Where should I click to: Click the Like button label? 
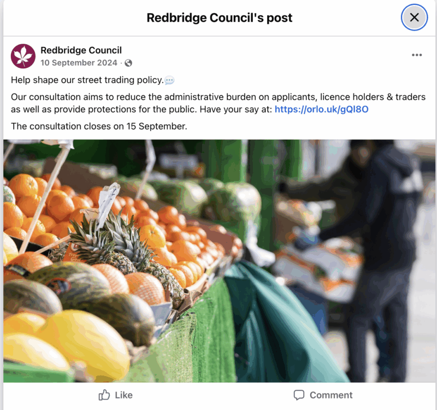123,395
